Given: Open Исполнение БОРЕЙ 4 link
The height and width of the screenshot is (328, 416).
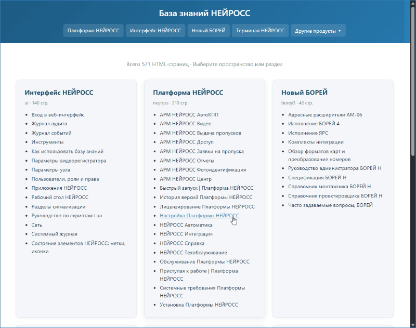Looking at the screenshot, I should point(314,124).
